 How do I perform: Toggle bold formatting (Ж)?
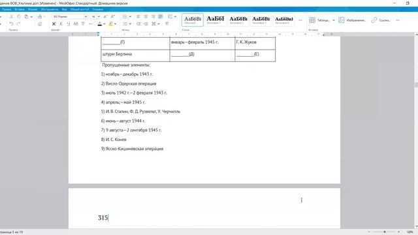pos(54,24)
